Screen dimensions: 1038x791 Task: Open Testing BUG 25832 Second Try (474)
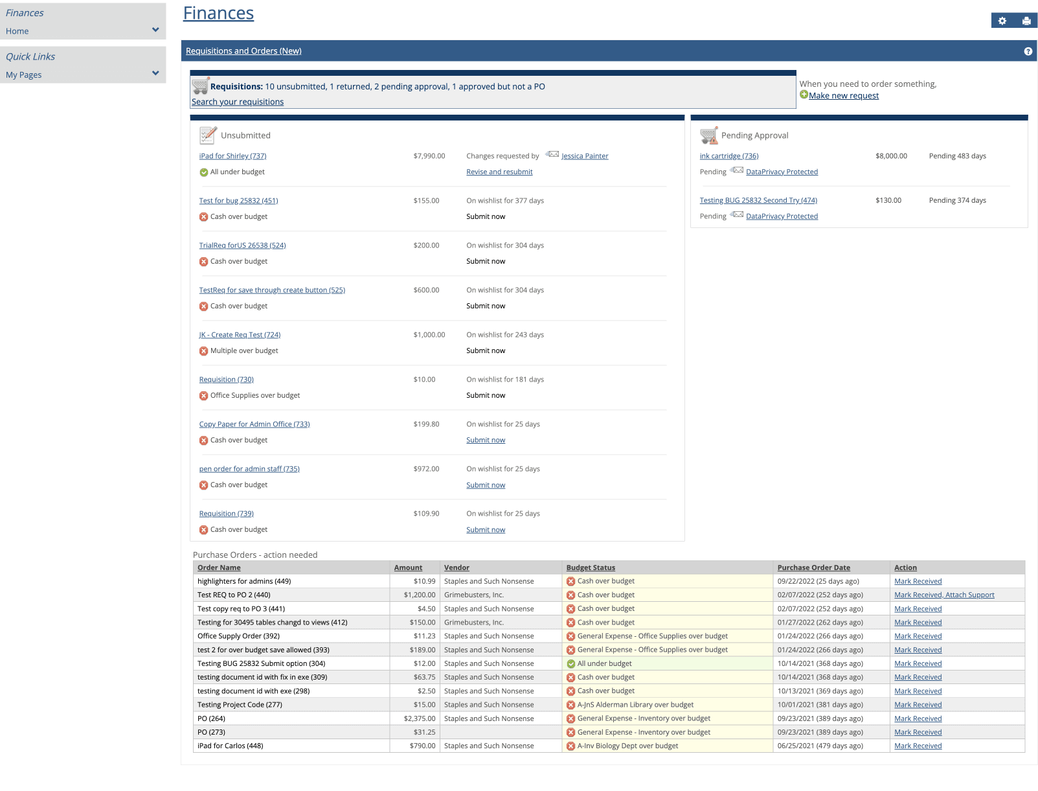pyautogui.click(x=758, y=201)
